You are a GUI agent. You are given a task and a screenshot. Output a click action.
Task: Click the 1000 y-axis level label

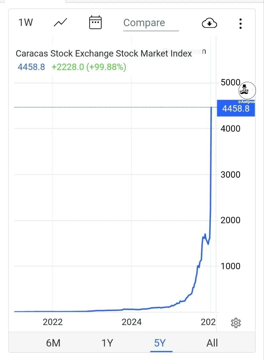click(x=230, y=266)
